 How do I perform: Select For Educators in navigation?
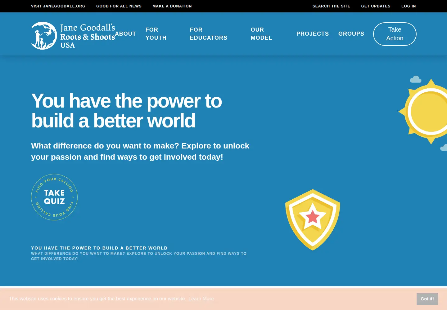[209, 34]
